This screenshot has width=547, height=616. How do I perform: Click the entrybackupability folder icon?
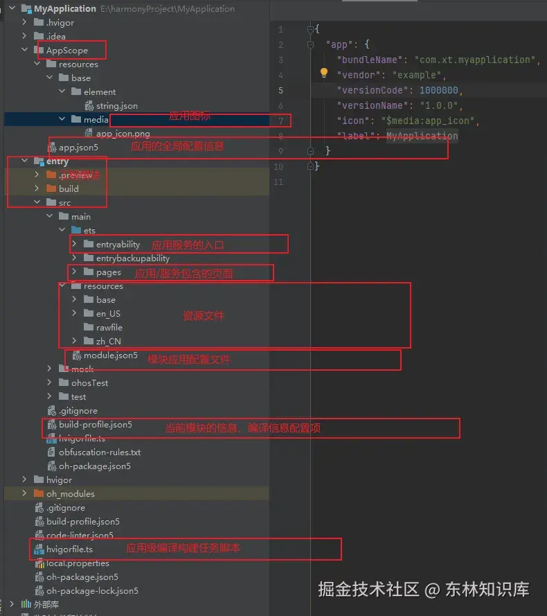click(89, 258)
